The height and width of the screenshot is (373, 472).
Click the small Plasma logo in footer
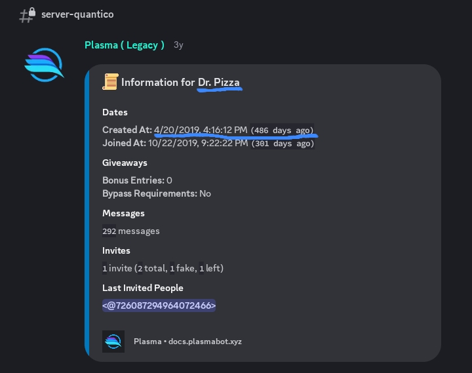113,342
